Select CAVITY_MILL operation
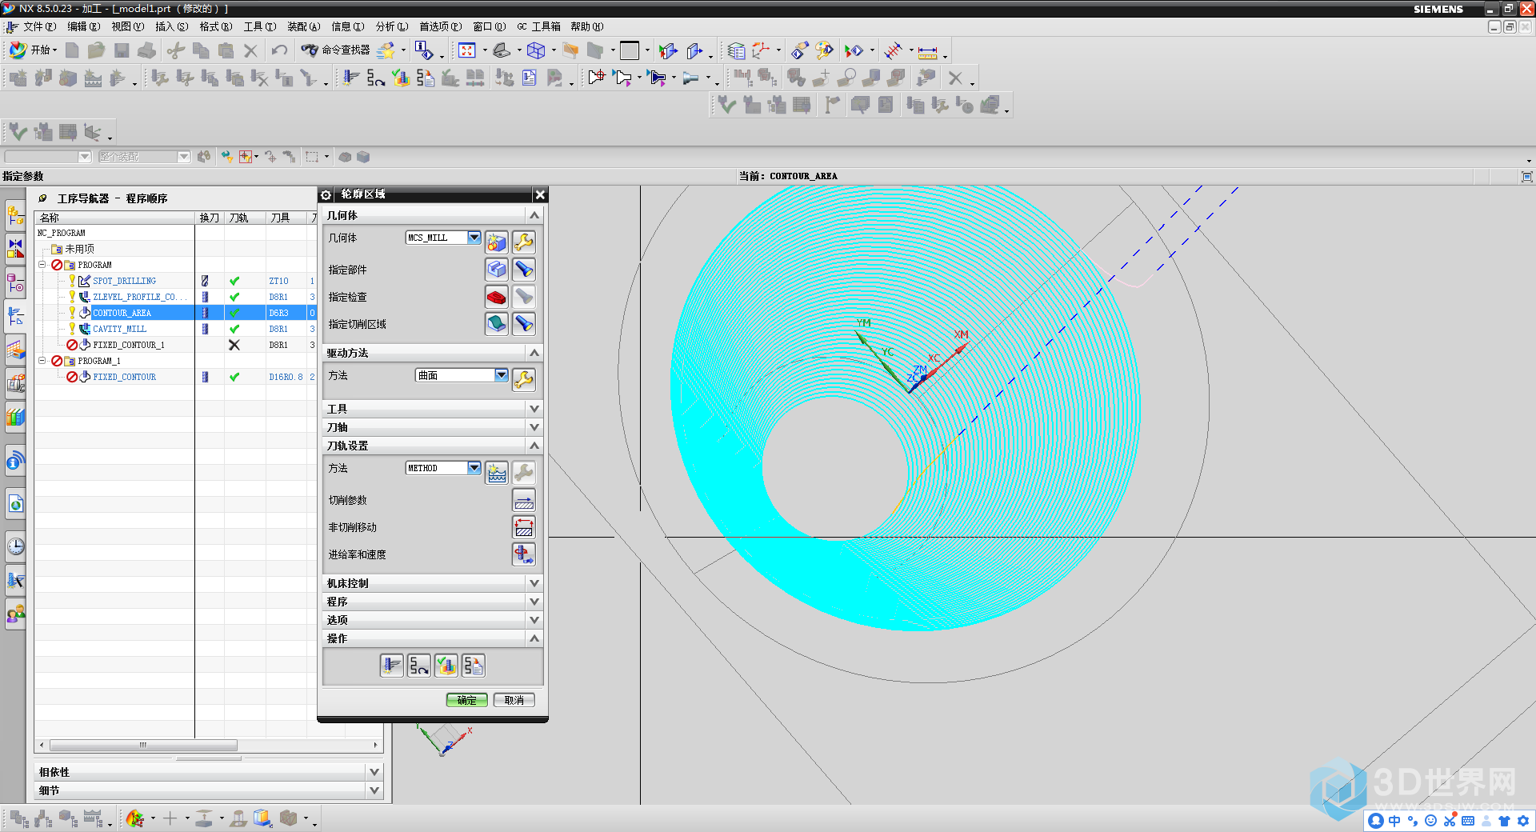 [119, 329]
